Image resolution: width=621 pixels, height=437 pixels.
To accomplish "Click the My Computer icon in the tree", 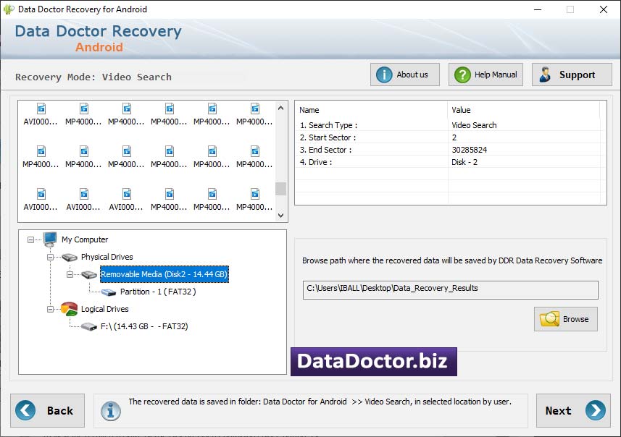I will (x=49, y=239).
